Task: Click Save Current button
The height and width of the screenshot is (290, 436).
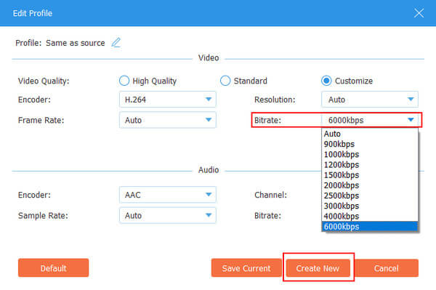Action: [x=246, y=267]
